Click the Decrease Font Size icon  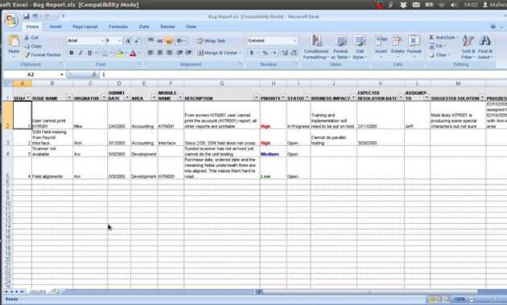point(137,41)
